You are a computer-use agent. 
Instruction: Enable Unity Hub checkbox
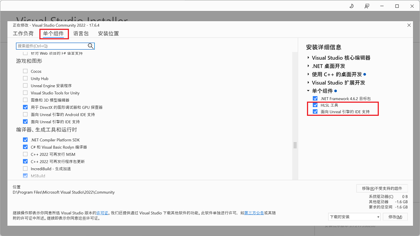25,78
